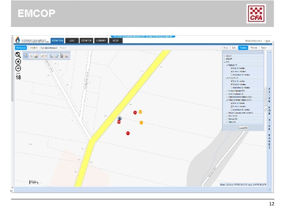
Task: Toggle Pumpers 0 to 30 minutes checkbox
Action: point(232,81)
